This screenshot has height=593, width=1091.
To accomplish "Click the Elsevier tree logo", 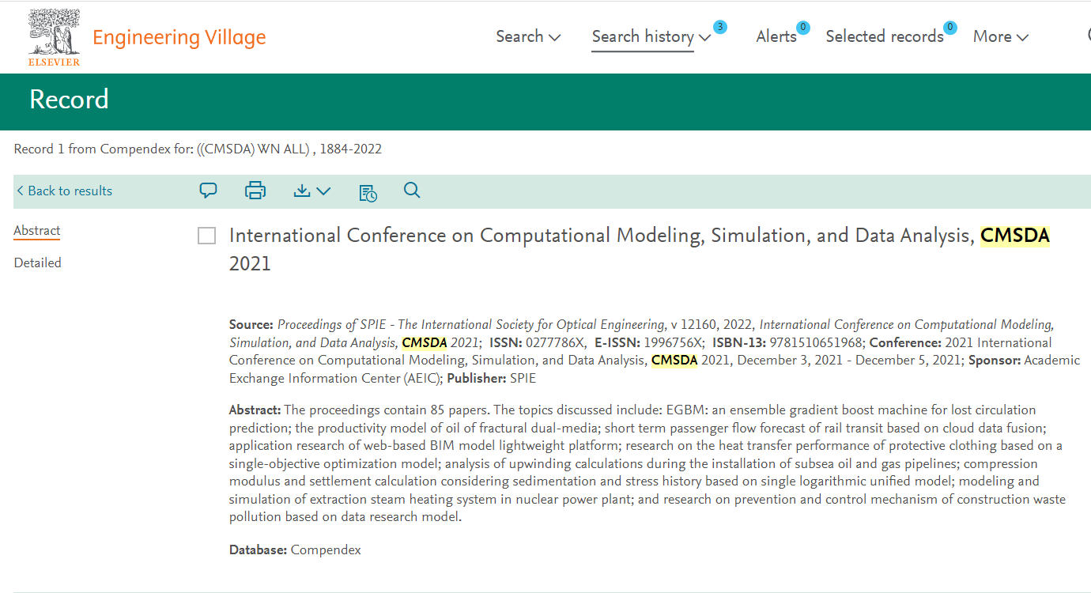I will coord(54,36).
